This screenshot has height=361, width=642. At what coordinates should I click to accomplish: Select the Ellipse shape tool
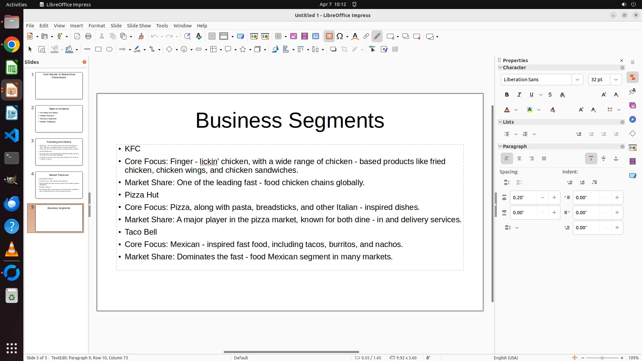tap(109, 49)
